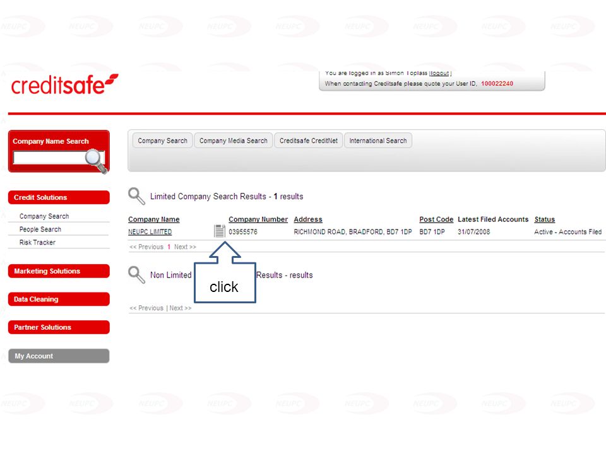This screenshot has height=454, width=606.
Task: Click the filed accounts date 31/07/2008
Action: click(474, 231)
